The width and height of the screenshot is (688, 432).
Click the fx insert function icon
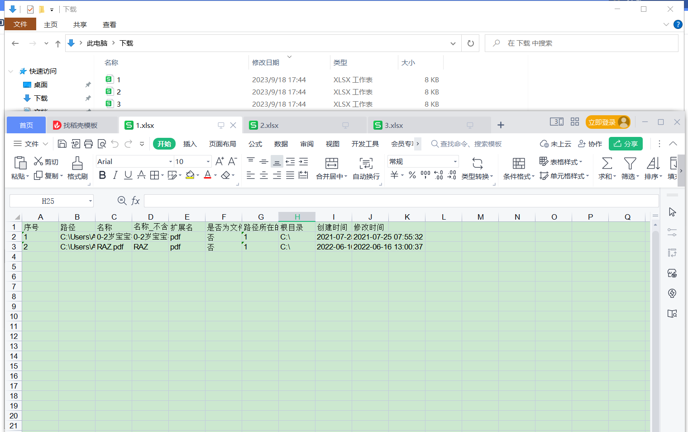135,201
